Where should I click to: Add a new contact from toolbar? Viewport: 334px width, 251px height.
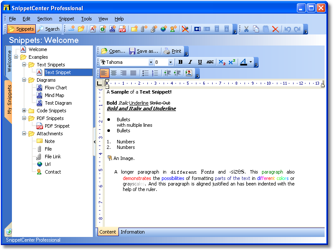click(173, 29)
